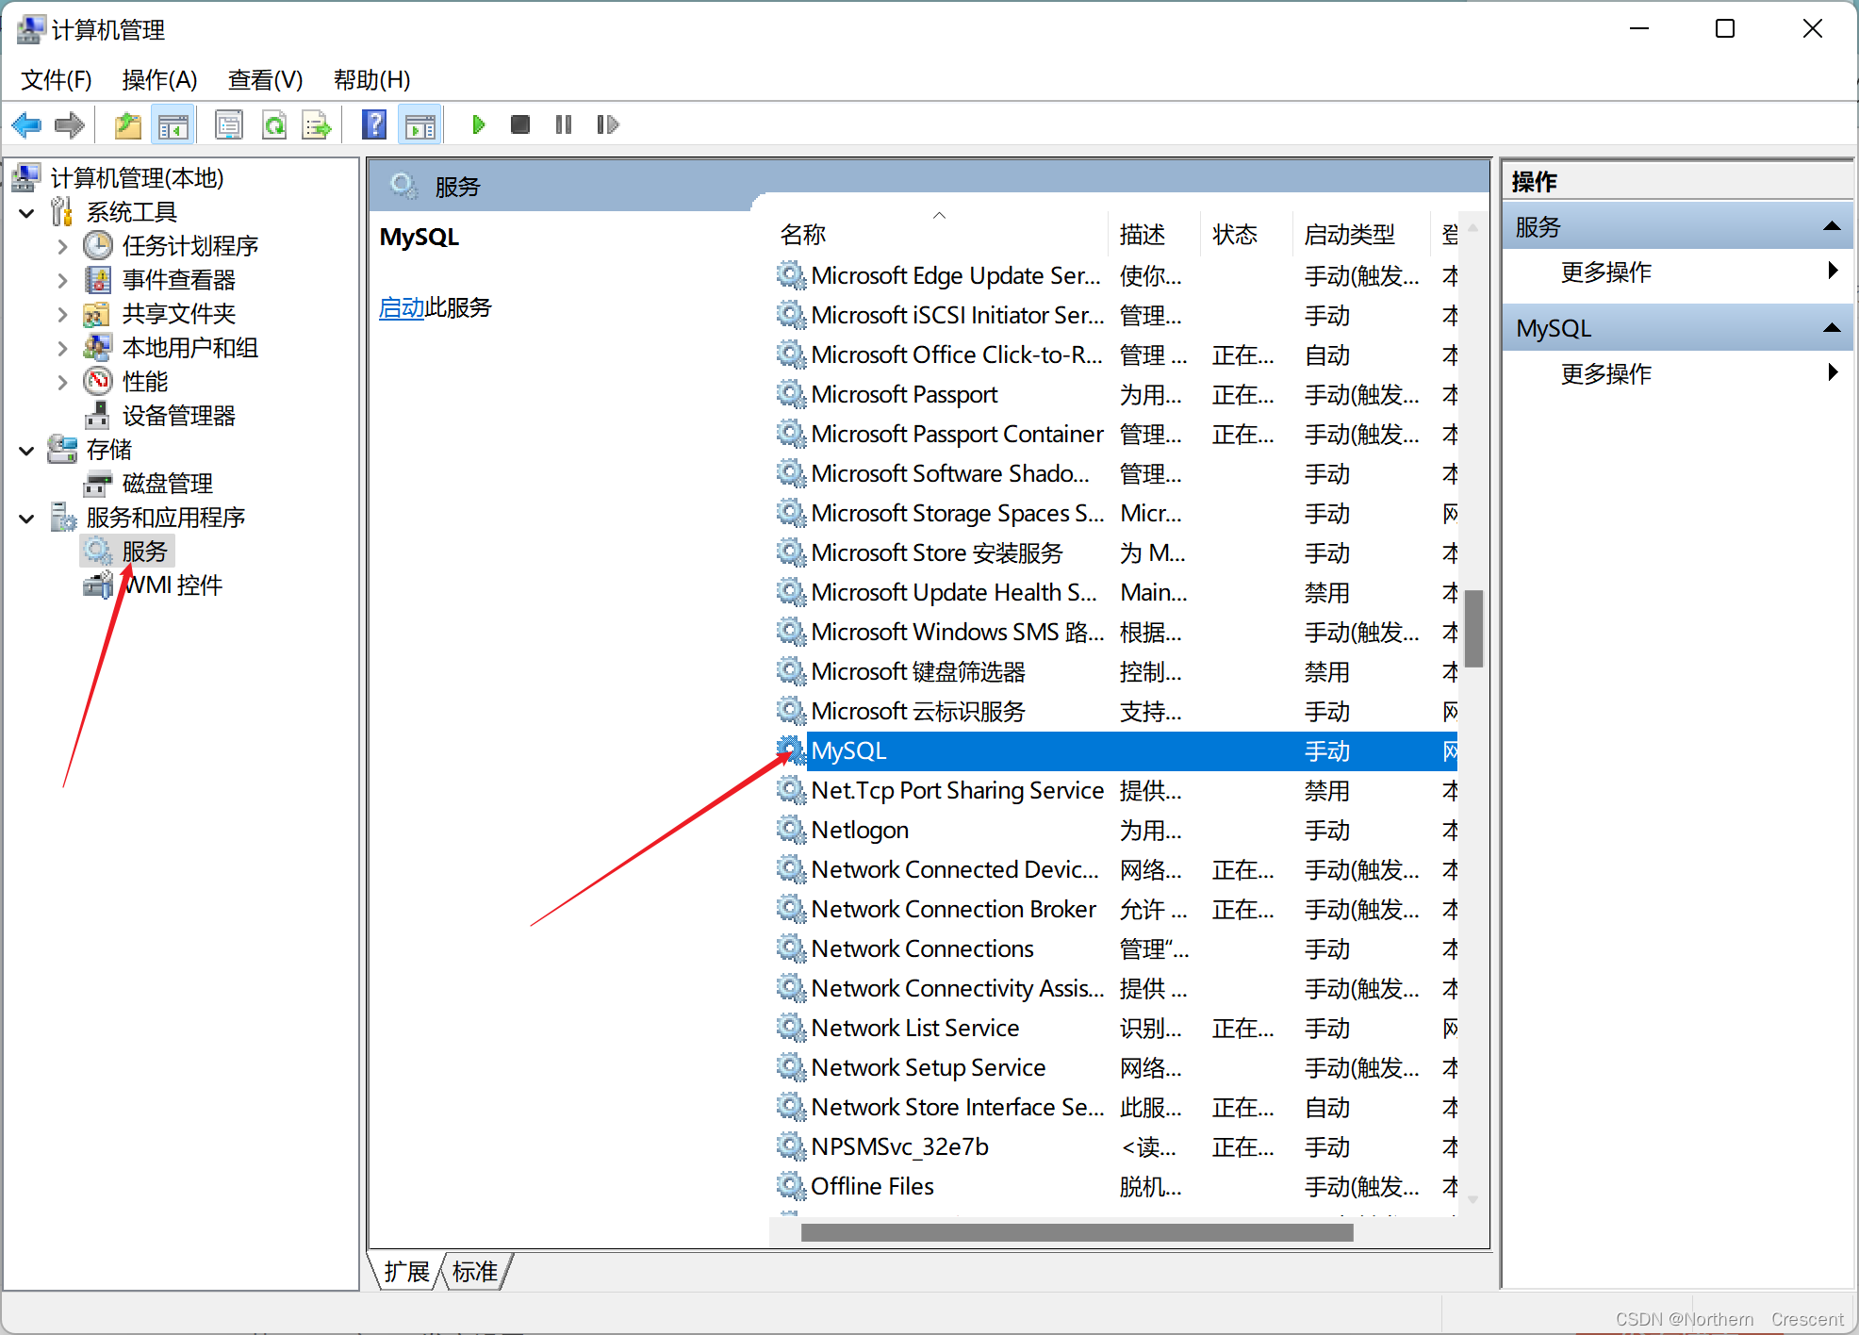Image resolution: width=1859 pixels, height=1335 pixels.
Task: Click the Restart Service toolbar icon
Action: [x=607, y=124]
